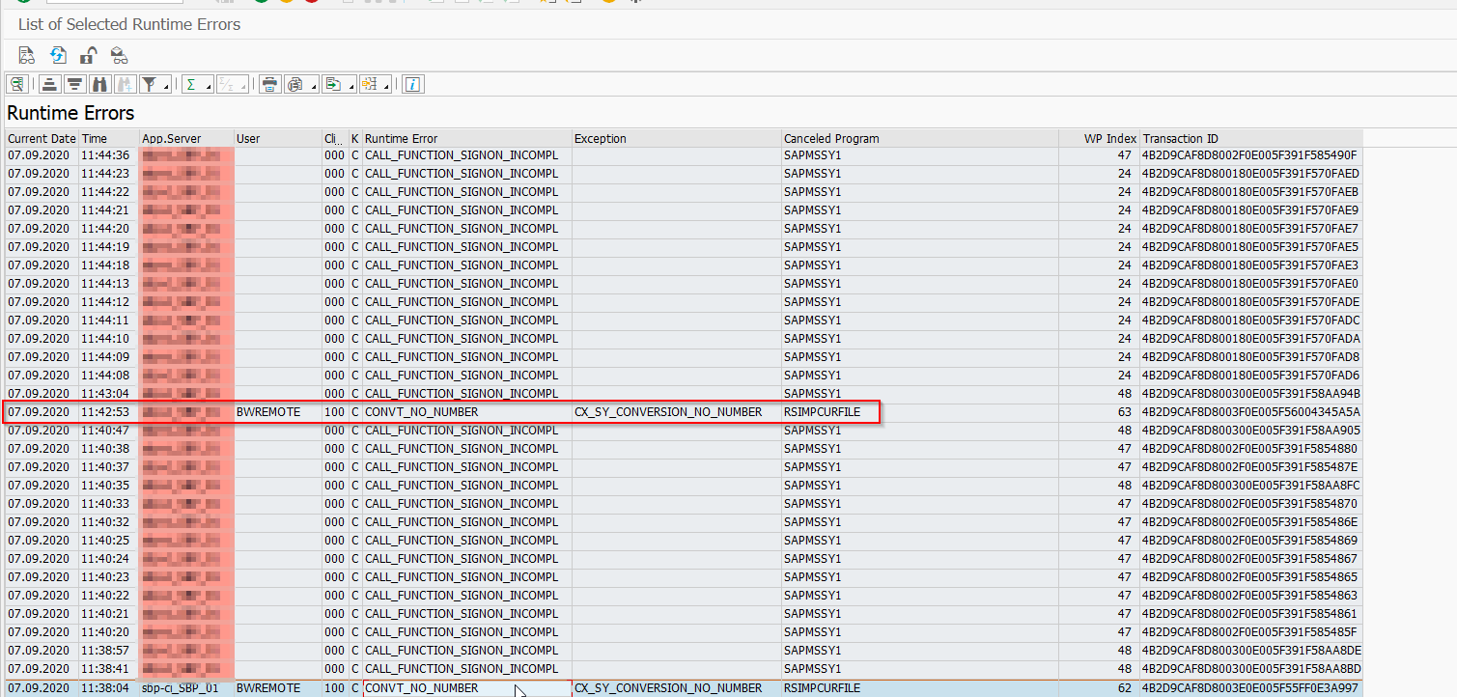
Task: Sort the list in ascending order
Action: click(x=50, y=84)
